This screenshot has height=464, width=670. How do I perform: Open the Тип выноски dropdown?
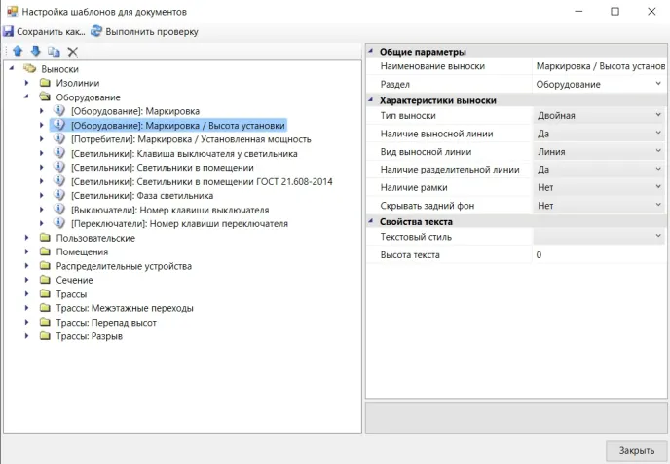click(658, 115)
